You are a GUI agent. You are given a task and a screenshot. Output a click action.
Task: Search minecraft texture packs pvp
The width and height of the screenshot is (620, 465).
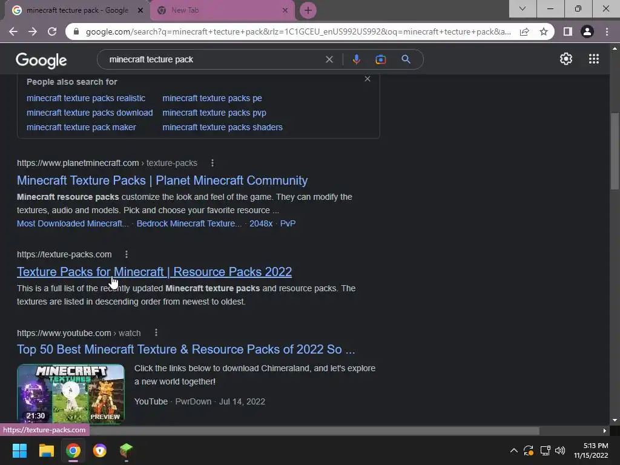point(214,113)
